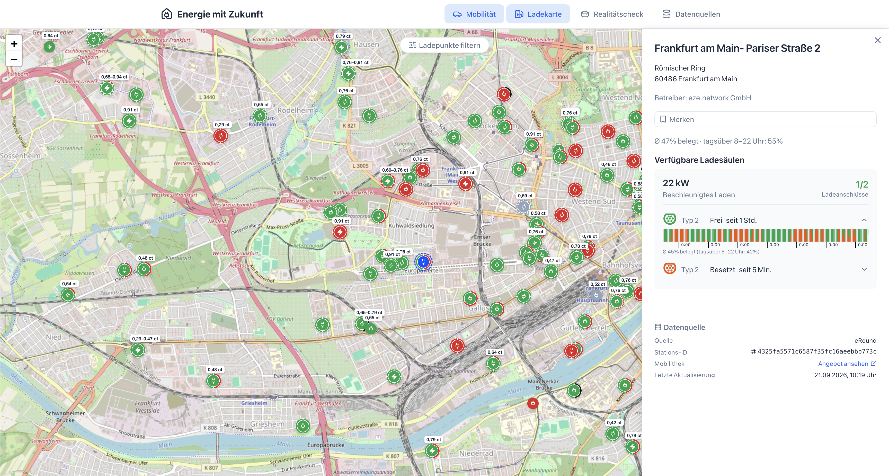Open the Datenquellen tab

pos(691,14)
